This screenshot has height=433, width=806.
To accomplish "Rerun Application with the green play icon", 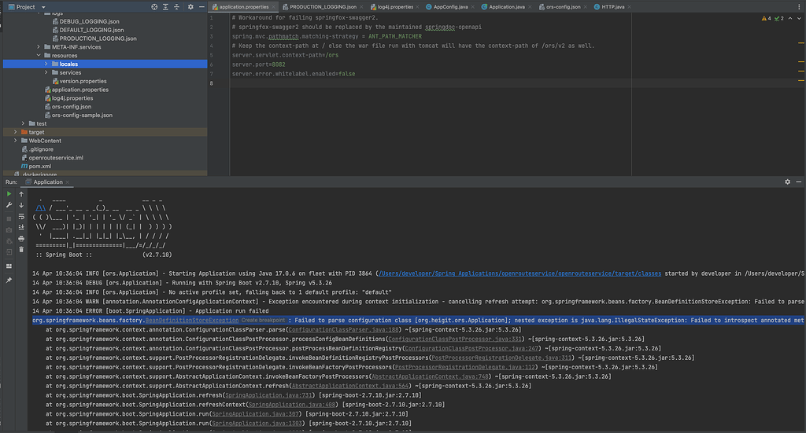I will point(9,194).
